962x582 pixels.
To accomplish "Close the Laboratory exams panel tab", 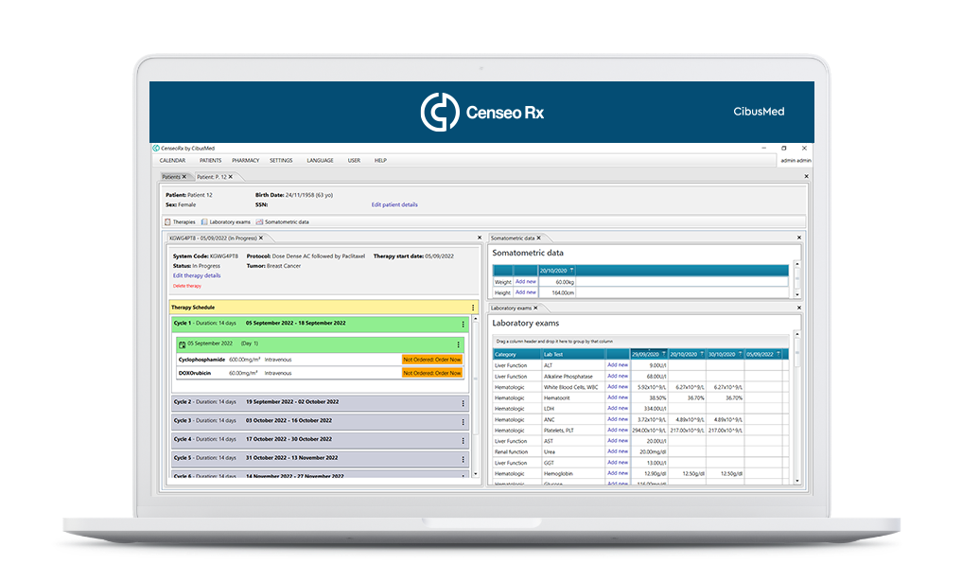I will point(534,308).
